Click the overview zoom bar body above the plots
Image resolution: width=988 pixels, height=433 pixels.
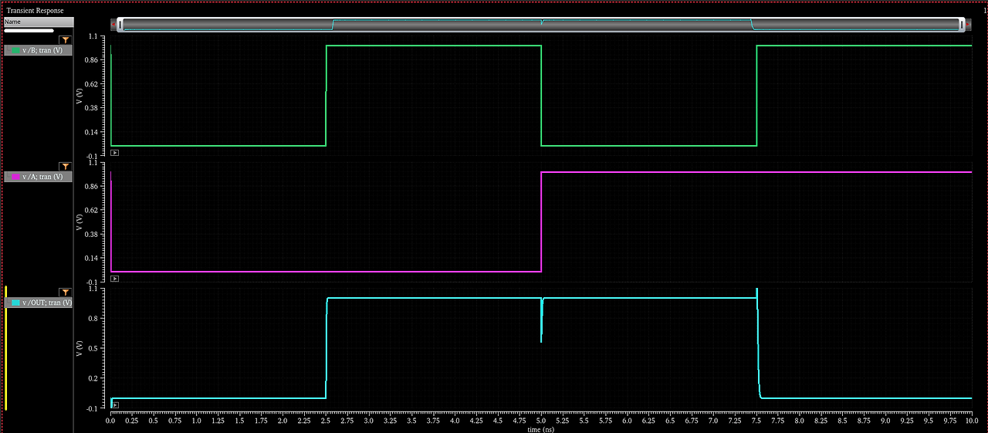click(541, 25)
